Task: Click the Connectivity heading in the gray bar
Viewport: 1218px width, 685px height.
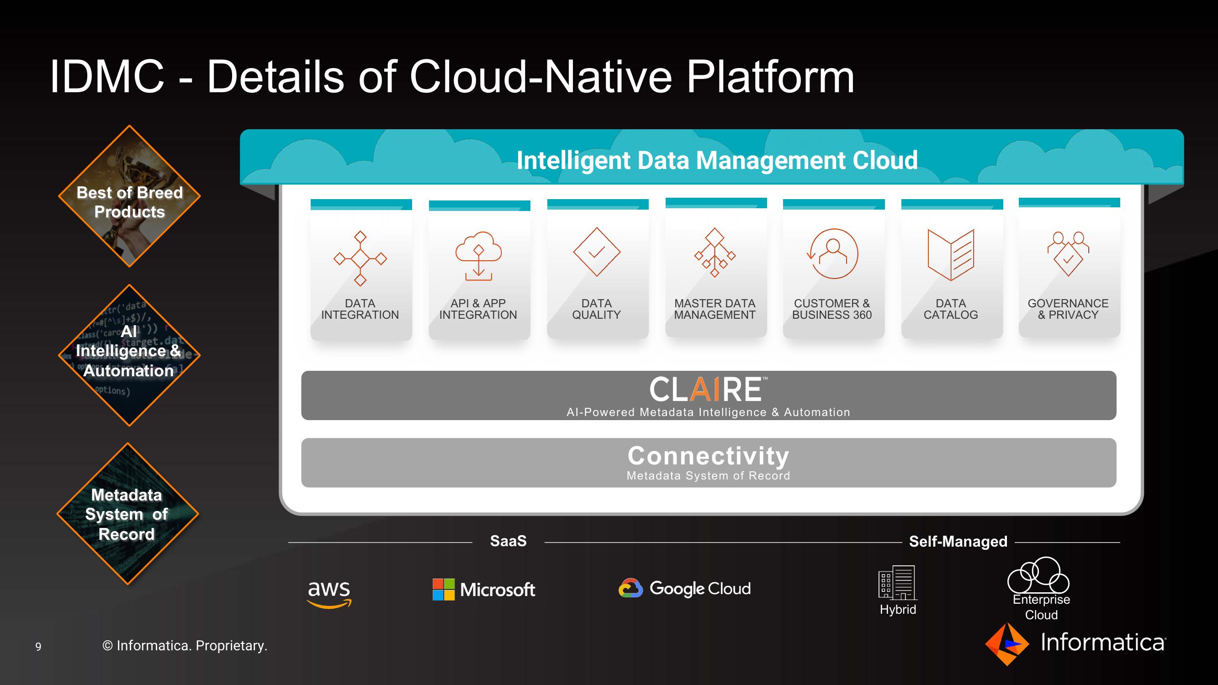Action: coord(708,456)
